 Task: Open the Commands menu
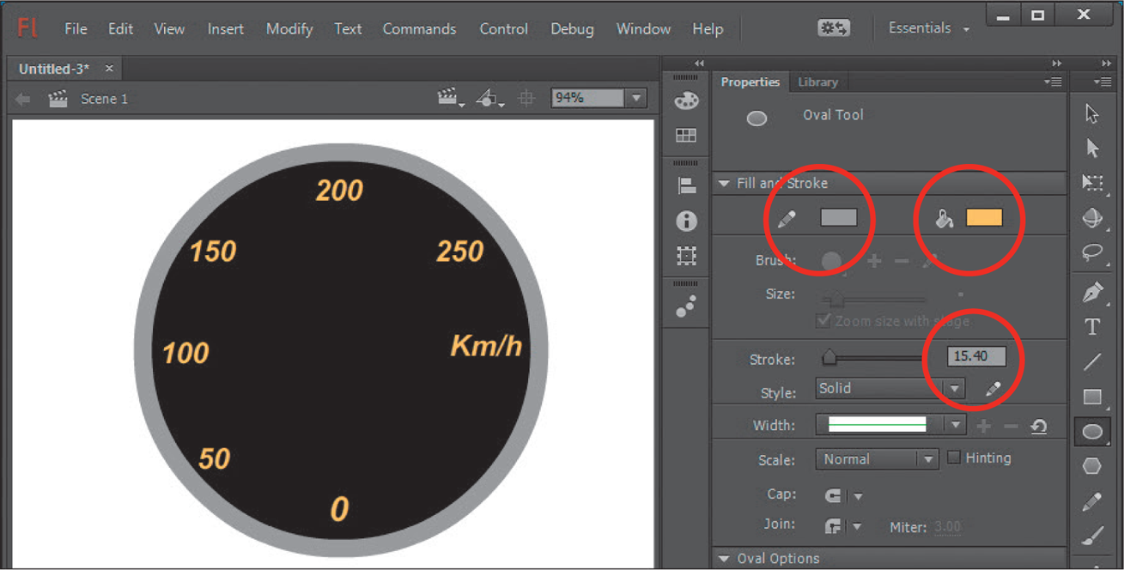[x=421, y=28]
